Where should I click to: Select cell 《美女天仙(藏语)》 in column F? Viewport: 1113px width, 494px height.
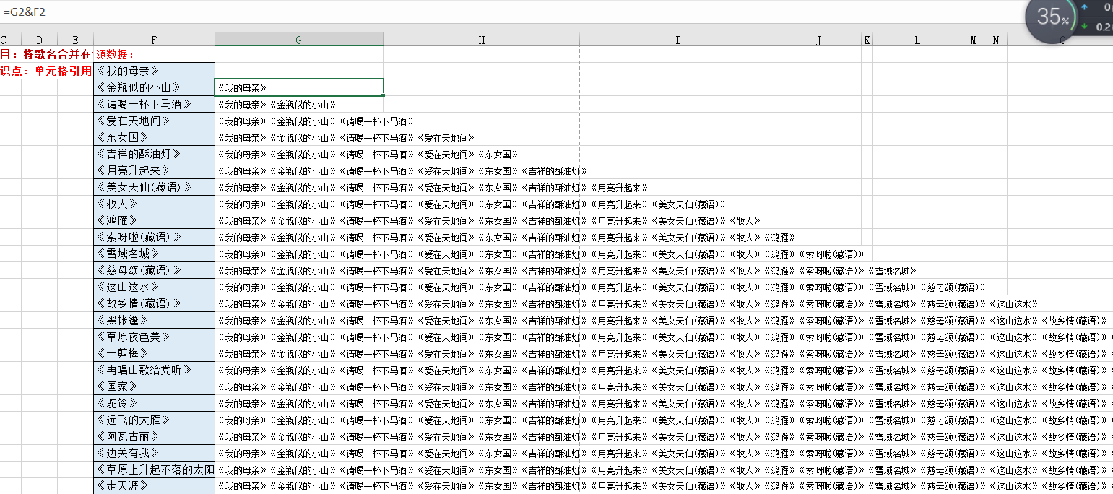[x=154, y=187]
